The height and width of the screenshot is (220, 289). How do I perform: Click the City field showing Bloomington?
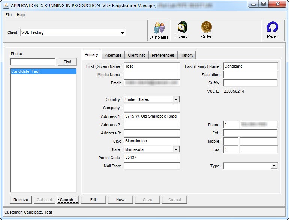tap(152, 141)
